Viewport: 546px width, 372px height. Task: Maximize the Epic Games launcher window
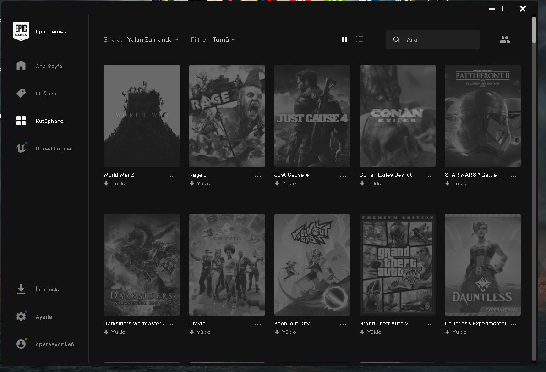pyautogui.click(x=505, y=9)
